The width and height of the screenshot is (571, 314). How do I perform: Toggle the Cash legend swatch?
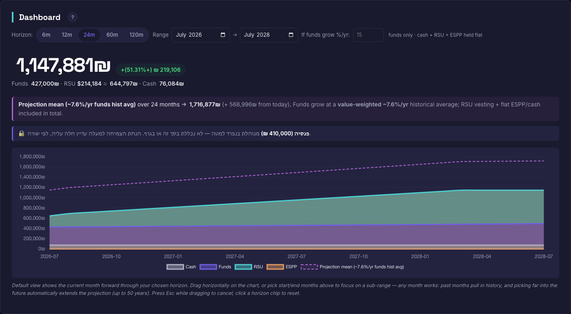[x=175, y=267]
